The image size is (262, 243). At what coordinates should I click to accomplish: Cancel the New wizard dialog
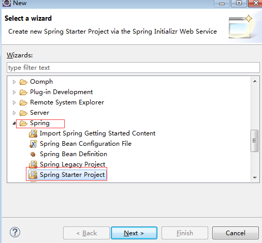pos(236,233)
